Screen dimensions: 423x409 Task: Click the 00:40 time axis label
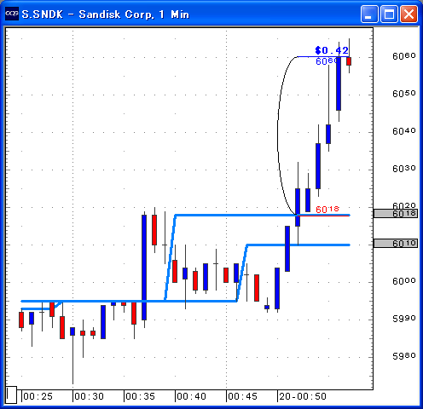tap(192, 396)
